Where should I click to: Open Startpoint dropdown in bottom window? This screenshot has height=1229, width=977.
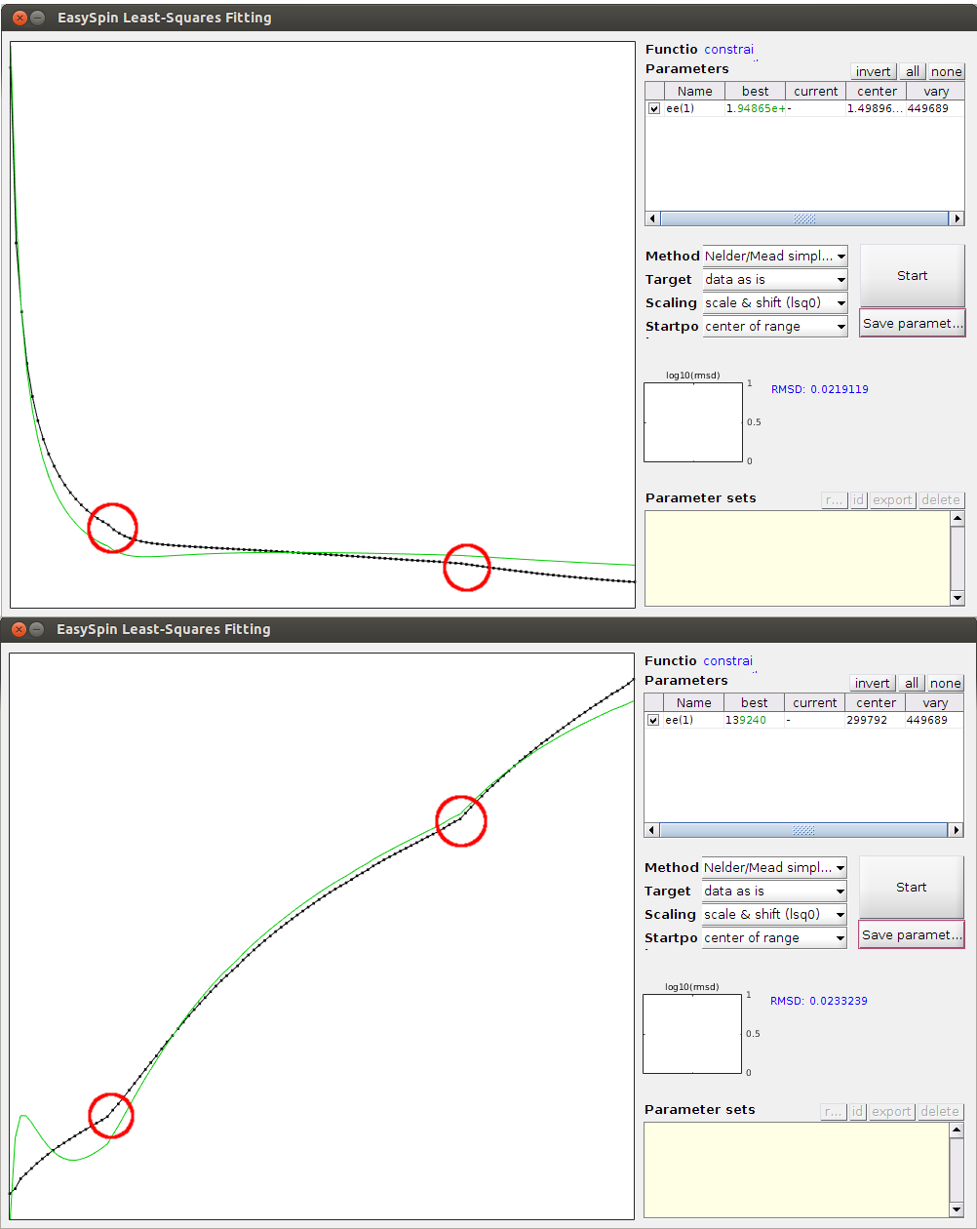(774, 938)
